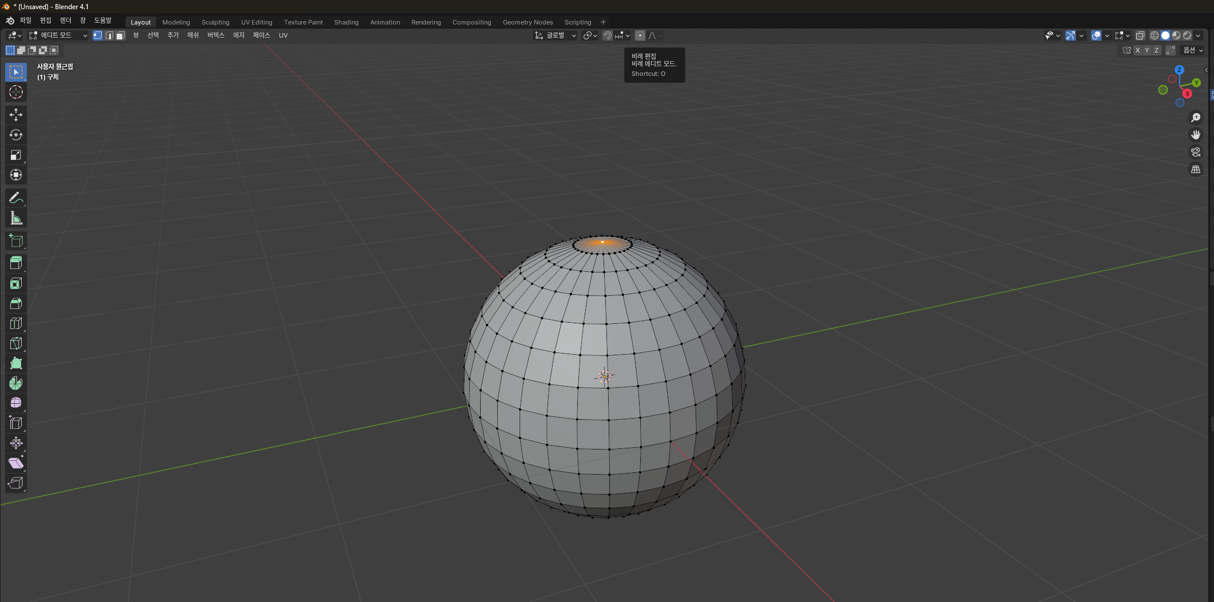Open the 옵션 options dropdown
This screenshot has width=1214, height=602.
point(1193,50)
